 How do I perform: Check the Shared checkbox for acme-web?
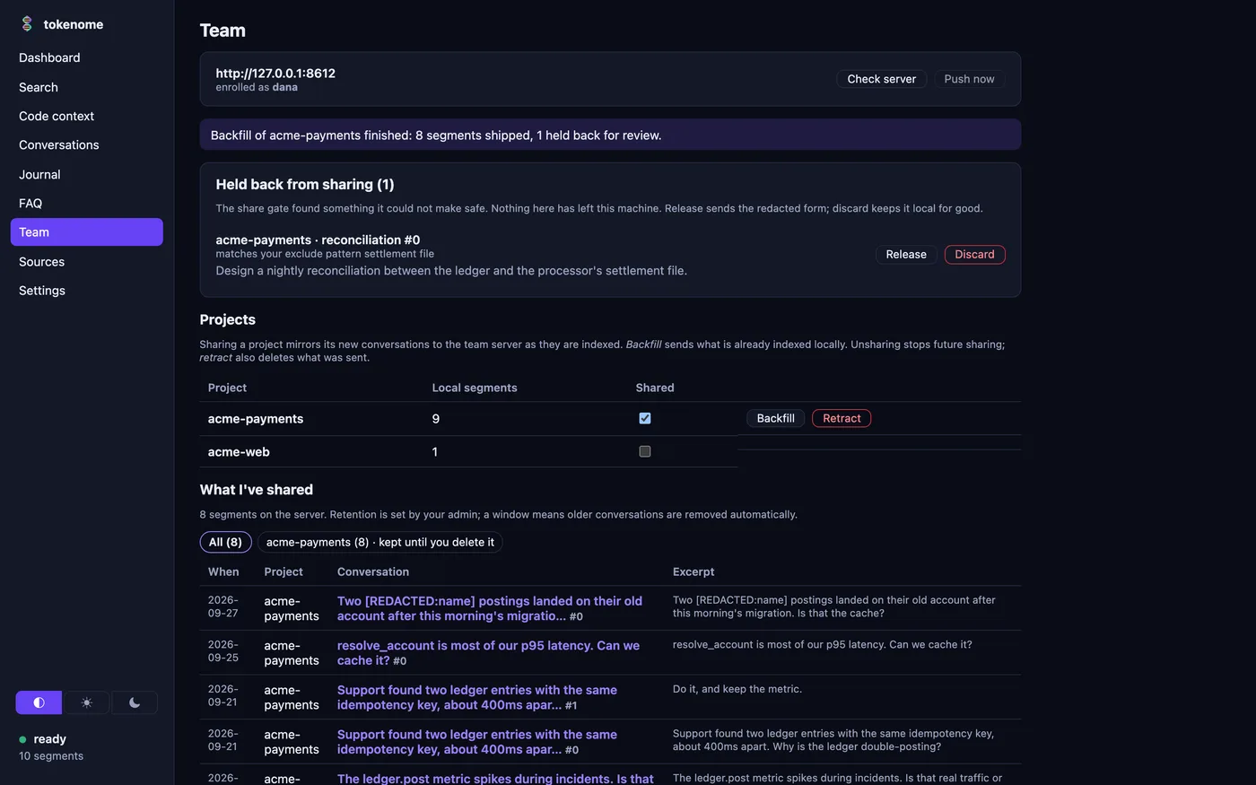(644, 451)
